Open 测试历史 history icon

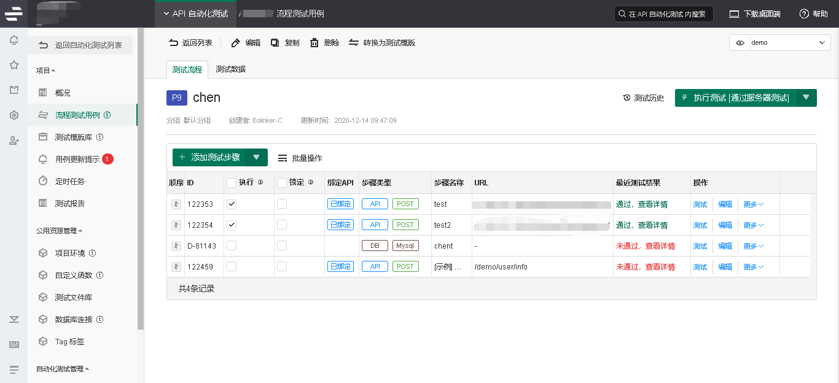(626, 98)
